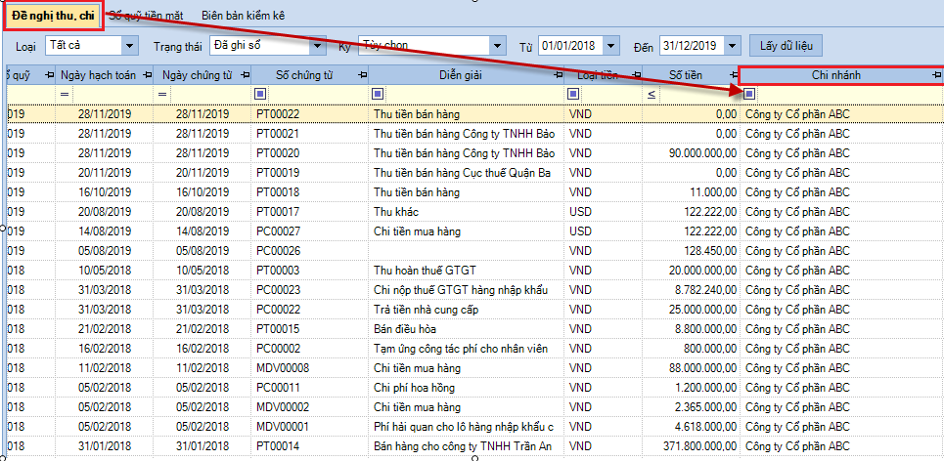The image size is (944, 461).
Task: Sort by Số tiền column header
Action: tap(684, 75)
